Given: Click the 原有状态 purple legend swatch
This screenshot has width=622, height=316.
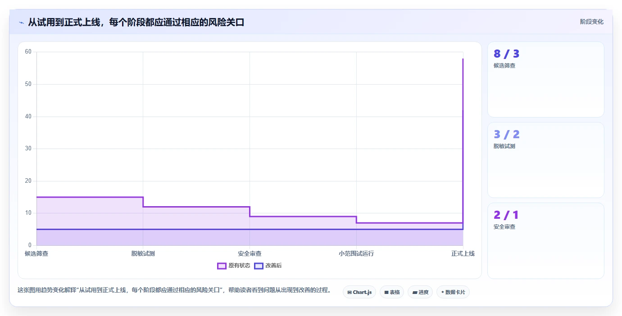Looking at the screenshot, I should pyautogui.click(x=222, y=266).
